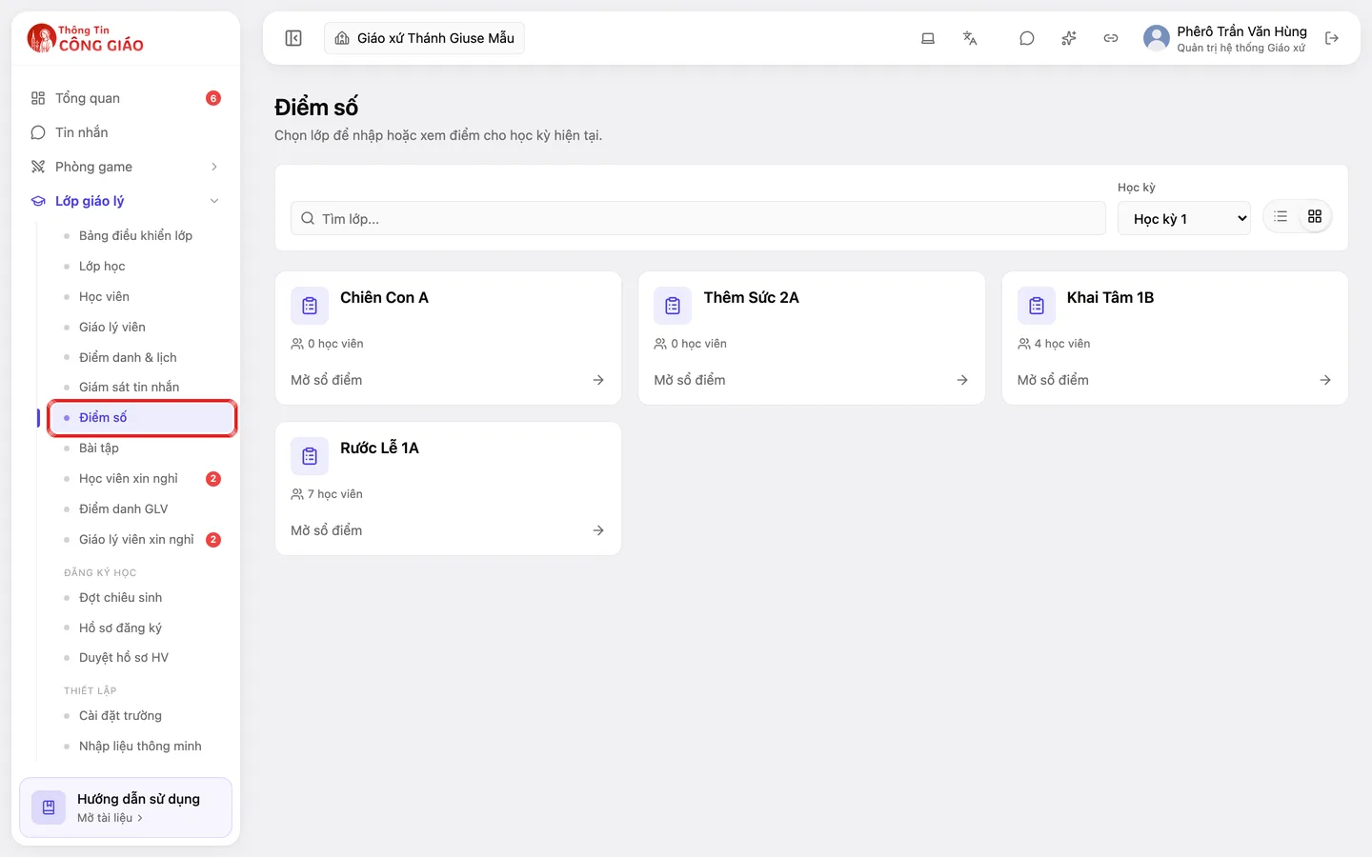Image resolution: width=1372 pixels, height=857 pixels.
Task: Open Duyệt hồ sơ HV item
Action: (143, 657)
